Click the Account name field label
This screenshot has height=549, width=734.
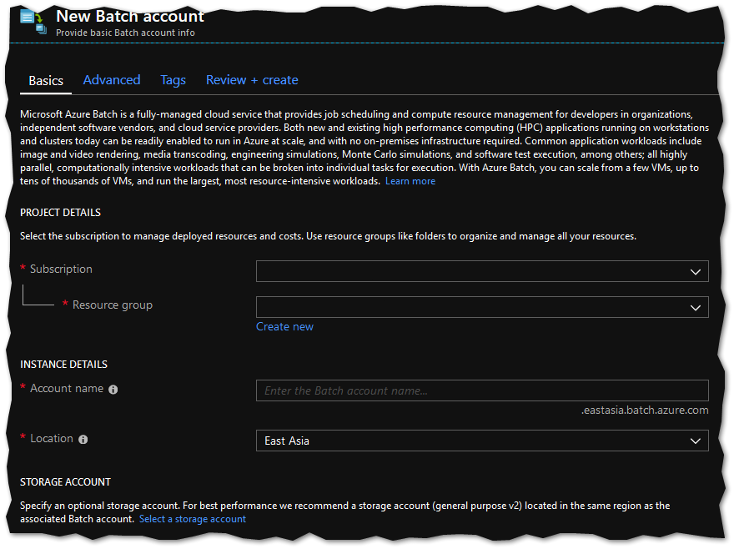67,389
